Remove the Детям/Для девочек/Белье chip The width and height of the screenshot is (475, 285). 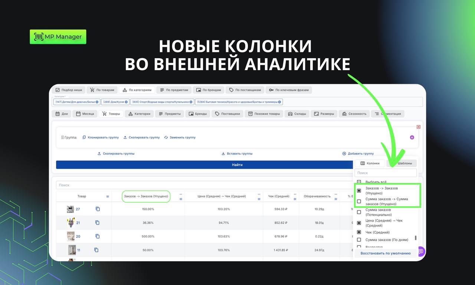[97, 102]
